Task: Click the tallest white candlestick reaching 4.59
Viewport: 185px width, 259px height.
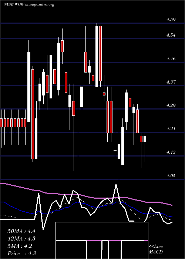Action: 97,56
